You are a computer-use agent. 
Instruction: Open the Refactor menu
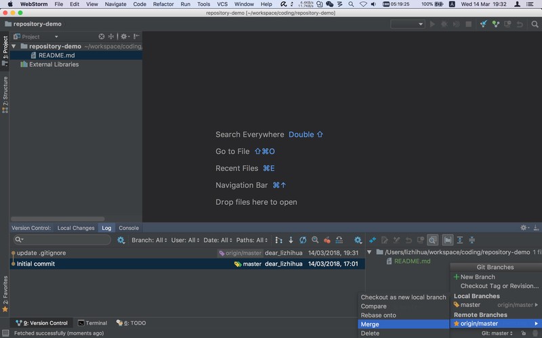pyautogui.click(x=163, y=4)
